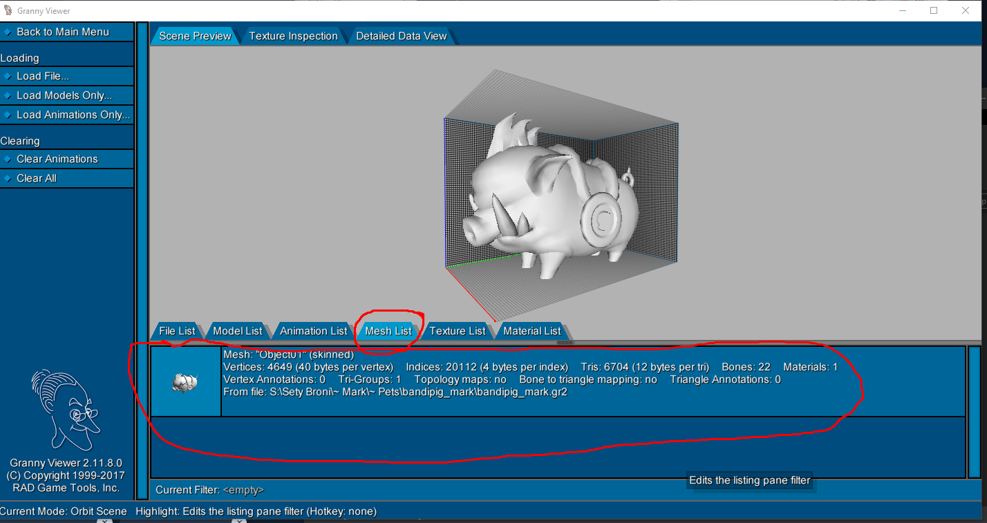Switch to Material List tab
Image resolution: width=987 pixels, height=523 pixels.
pyautogui.click(x=532, y=331)
